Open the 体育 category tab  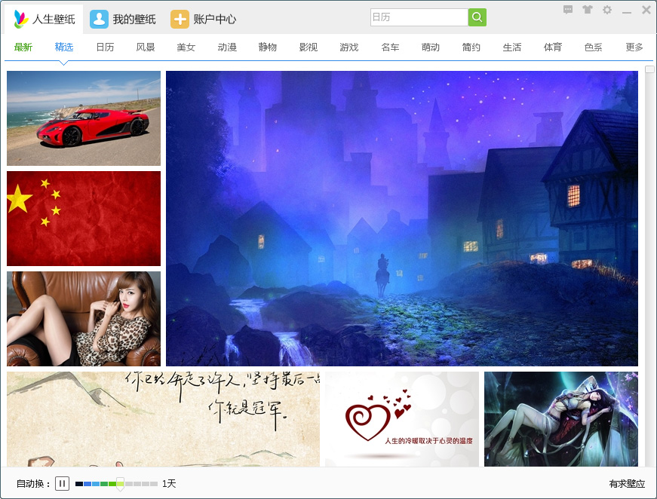point(553,47)
